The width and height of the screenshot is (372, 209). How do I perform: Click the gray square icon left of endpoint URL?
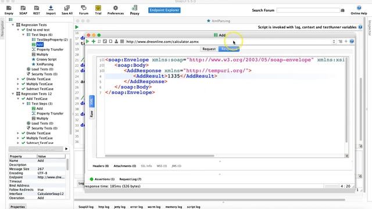click(x=122, y=41)
